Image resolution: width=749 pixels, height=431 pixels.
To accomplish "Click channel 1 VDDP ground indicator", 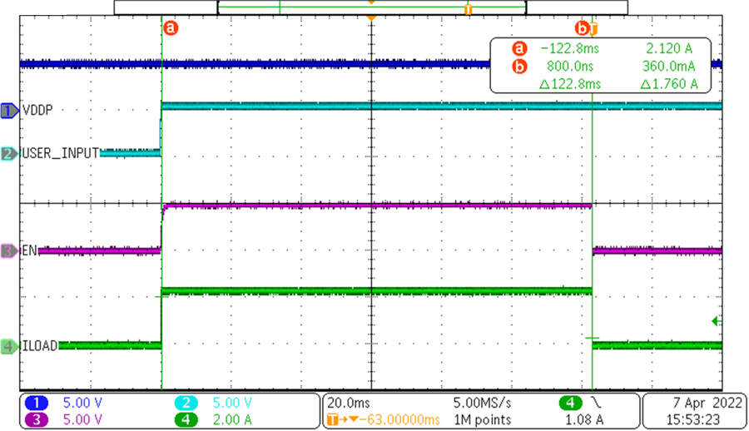I will click(x=9, y=111).
